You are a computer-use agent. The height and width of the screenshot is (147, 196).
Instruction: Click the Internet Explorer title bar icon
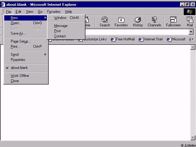pos(3,5)
